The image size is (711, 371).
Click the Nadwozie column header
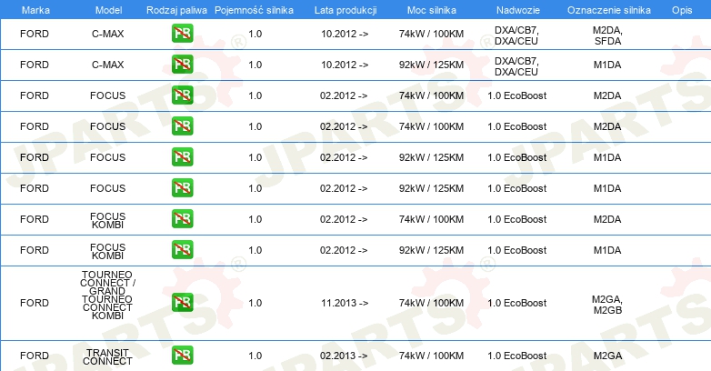pos(518,10)
